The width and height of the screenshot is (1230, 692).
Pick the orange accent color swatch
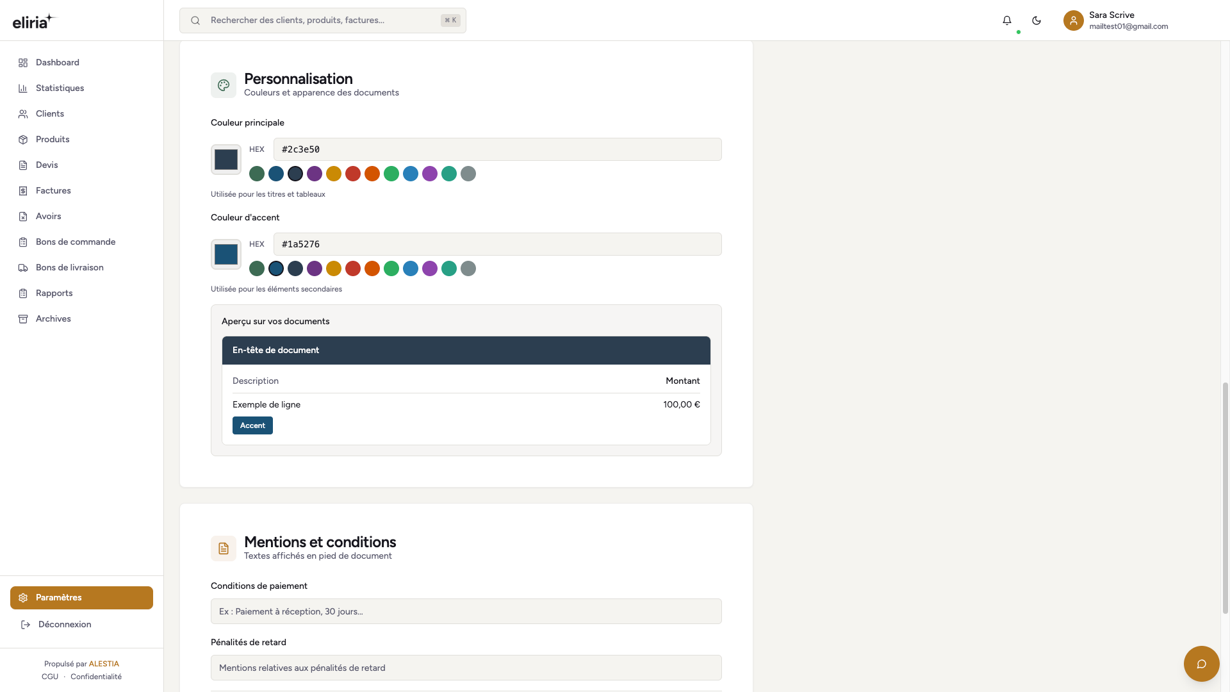click(372, 268)
